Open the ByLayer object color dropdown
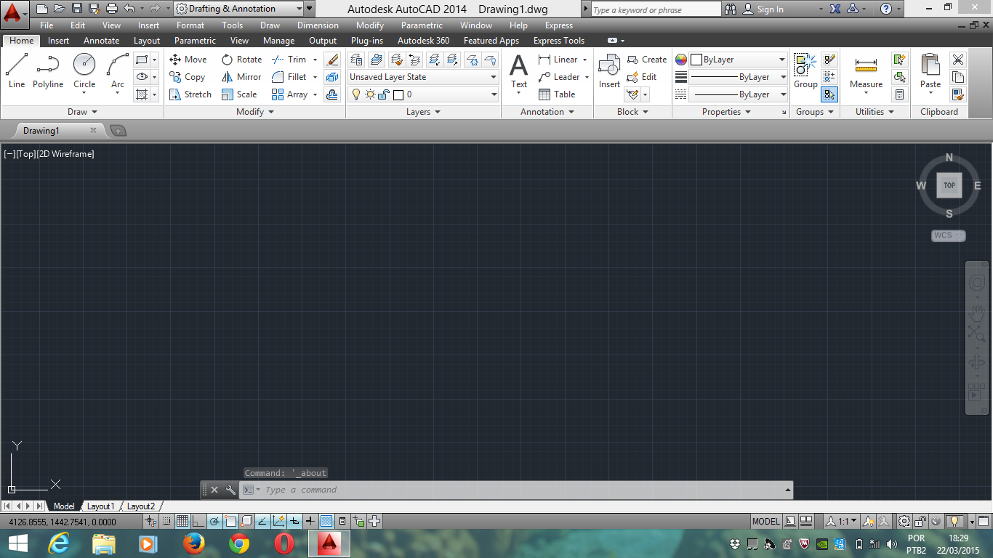This screenshot has height=558, width=993. point(738,60)
